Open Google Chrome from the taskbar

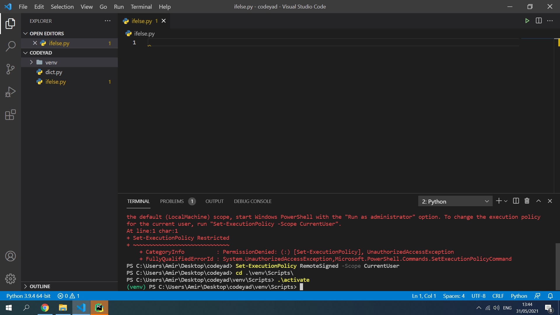point(45,308)
